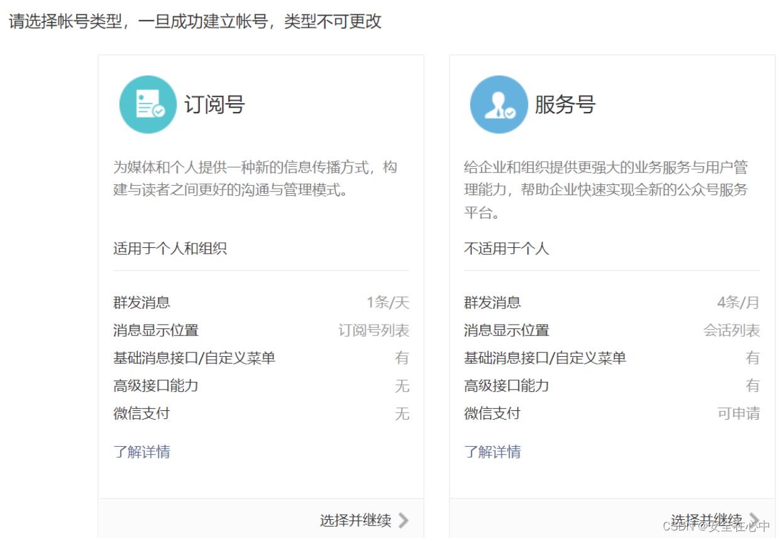Image resolution: width=779 pixels, height=538 pixels.
Task: Click 消息显示位置 label in 订阅号 card
Action: coord(156,330)
